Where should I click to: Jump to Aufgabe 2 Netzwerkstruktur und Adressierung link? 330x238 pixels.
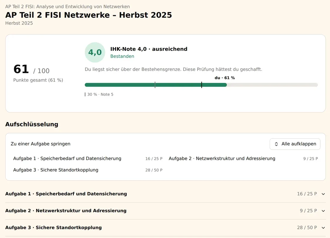(243, 159)
